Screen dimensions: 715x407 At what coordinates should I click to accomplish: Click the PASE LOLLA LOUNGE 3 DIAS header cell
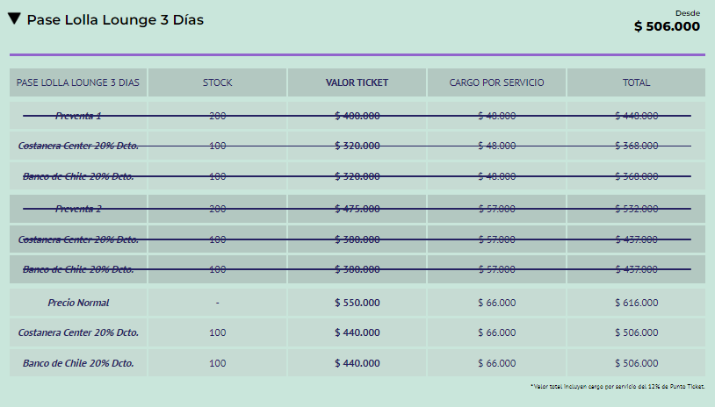pyautogui.click(x=78, y=82)
